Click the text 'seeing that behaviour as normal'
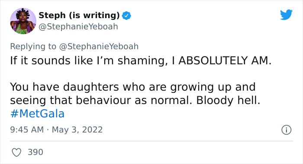Image resolution: width=303 pixels, height=164 pixels. pos(101,101)
